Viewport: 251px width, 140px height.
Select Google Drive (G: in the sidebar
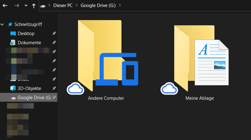pos(34,98)
